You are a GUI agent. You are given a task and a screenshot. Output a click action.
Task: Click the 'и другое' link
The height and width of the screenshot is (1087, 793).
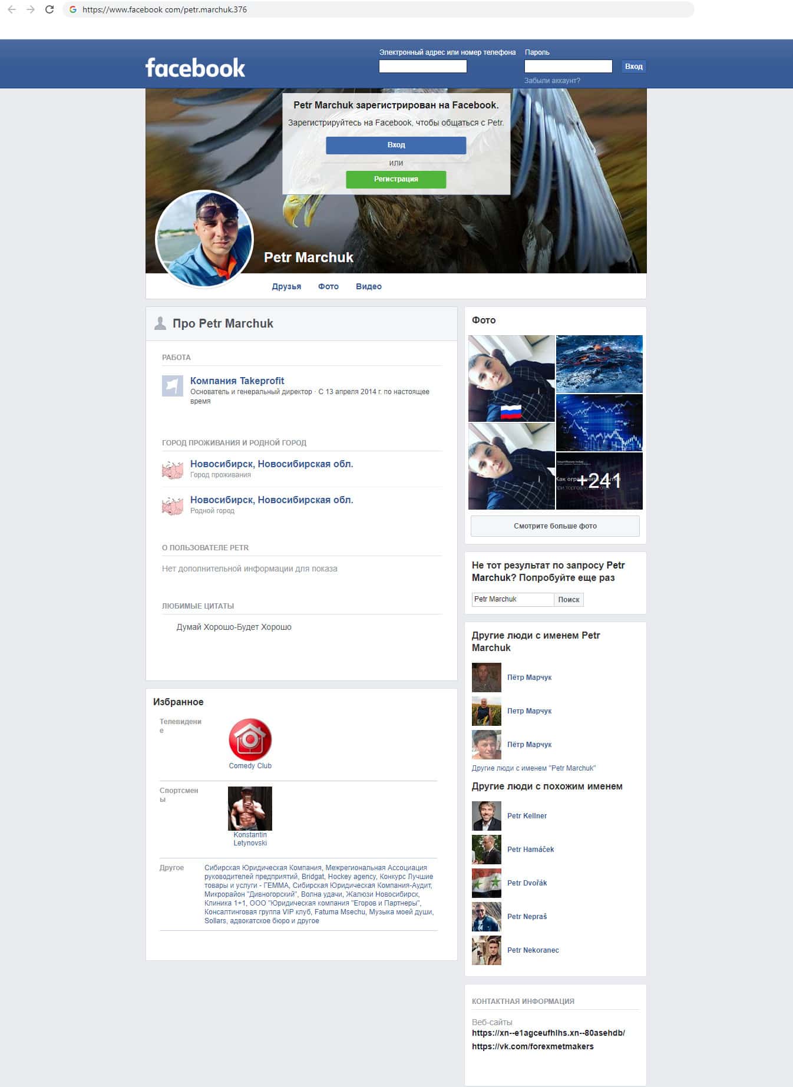point(305,921)
